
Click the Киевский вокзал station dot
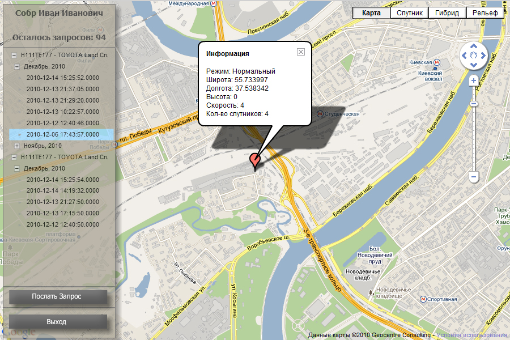pyautogui.click(x=435, y=69)
